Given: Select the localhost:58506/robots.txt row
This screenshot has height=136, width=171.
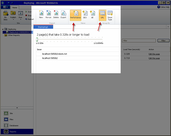Looking at the screenshot, I should pos(103,54).
